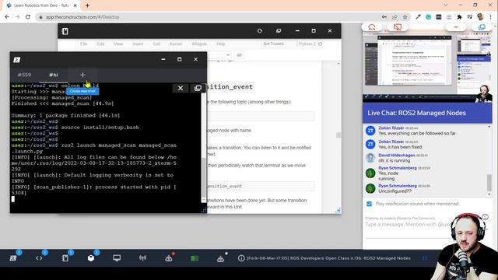Screen dimensions: 498x280
Task: Click the eyedropper extension icon
Action: pos(418,17)
